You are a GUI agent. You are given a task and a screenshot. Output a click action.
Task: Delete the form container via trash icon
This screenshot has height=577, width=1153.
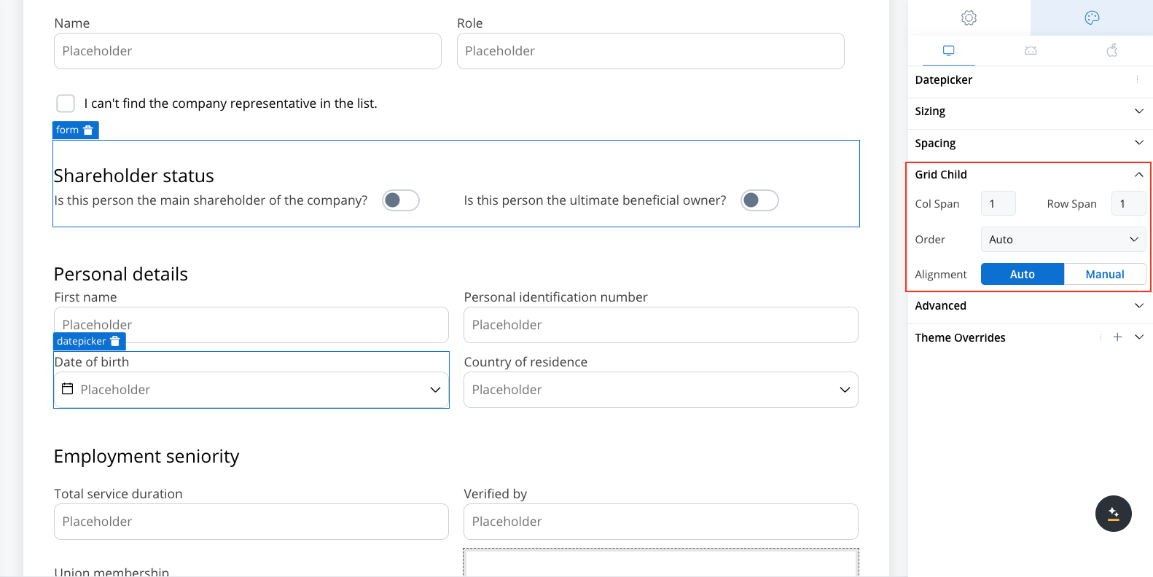point(88,130)
